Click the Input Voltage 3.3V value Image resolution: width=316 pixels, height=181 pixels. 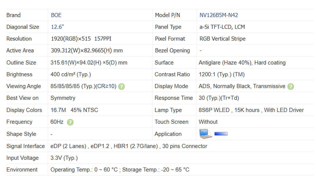(64, 158)
